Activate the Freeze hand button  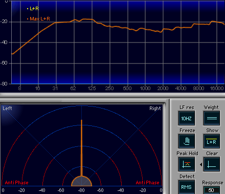[x=187, y=141]
